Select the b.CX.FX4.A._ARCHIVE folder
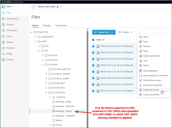The image size is (172, 128). tap(61, 69)
